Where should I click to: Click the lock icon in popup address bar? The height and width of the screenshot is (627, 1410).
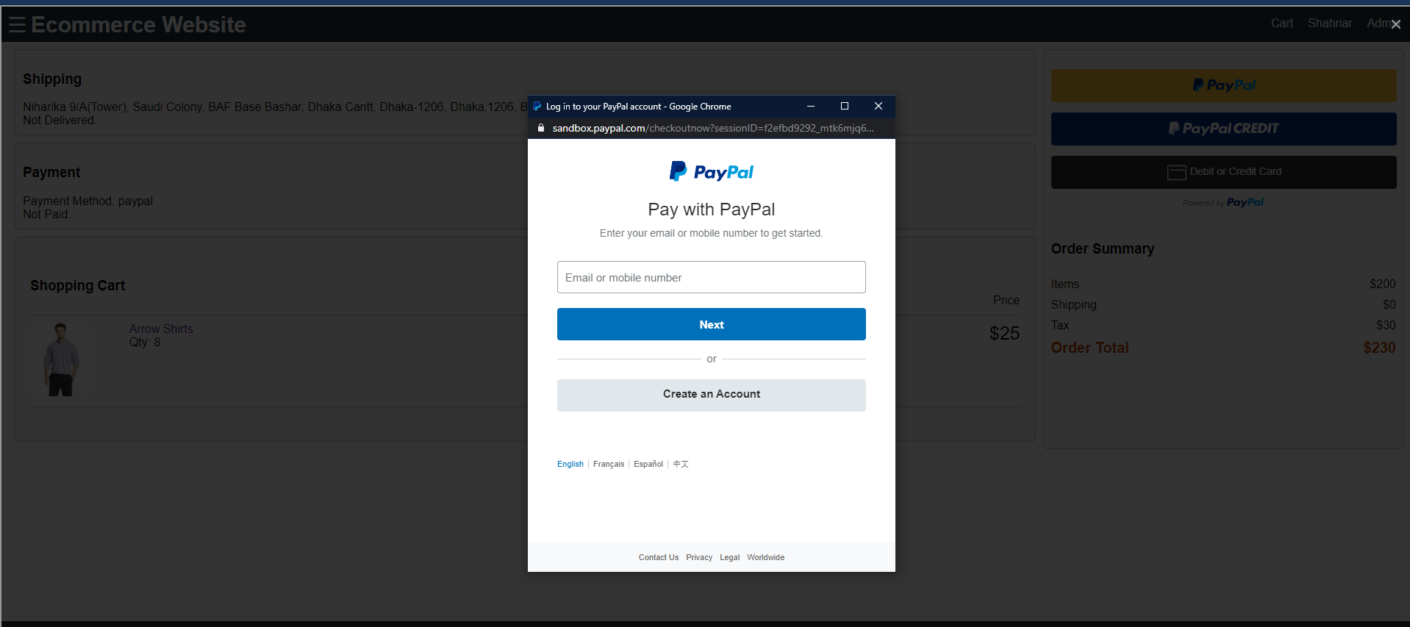coord(541,128)
